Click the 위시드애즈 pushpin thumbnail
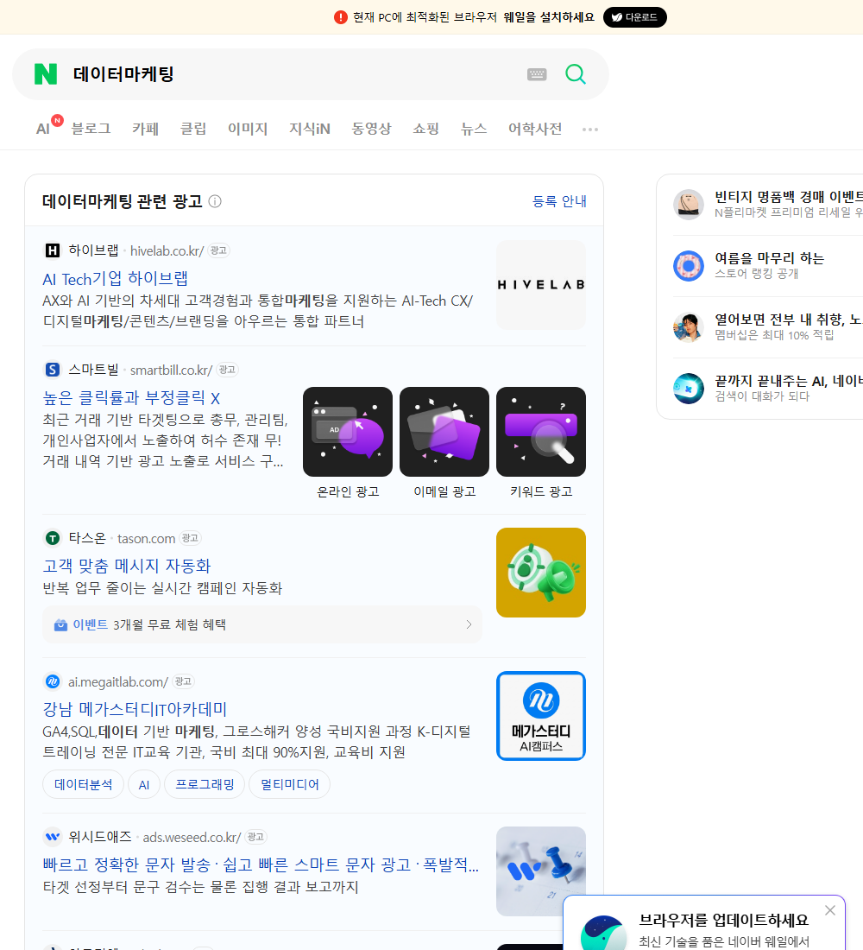This screenshot has height=950, width=863. click(541, 871)
